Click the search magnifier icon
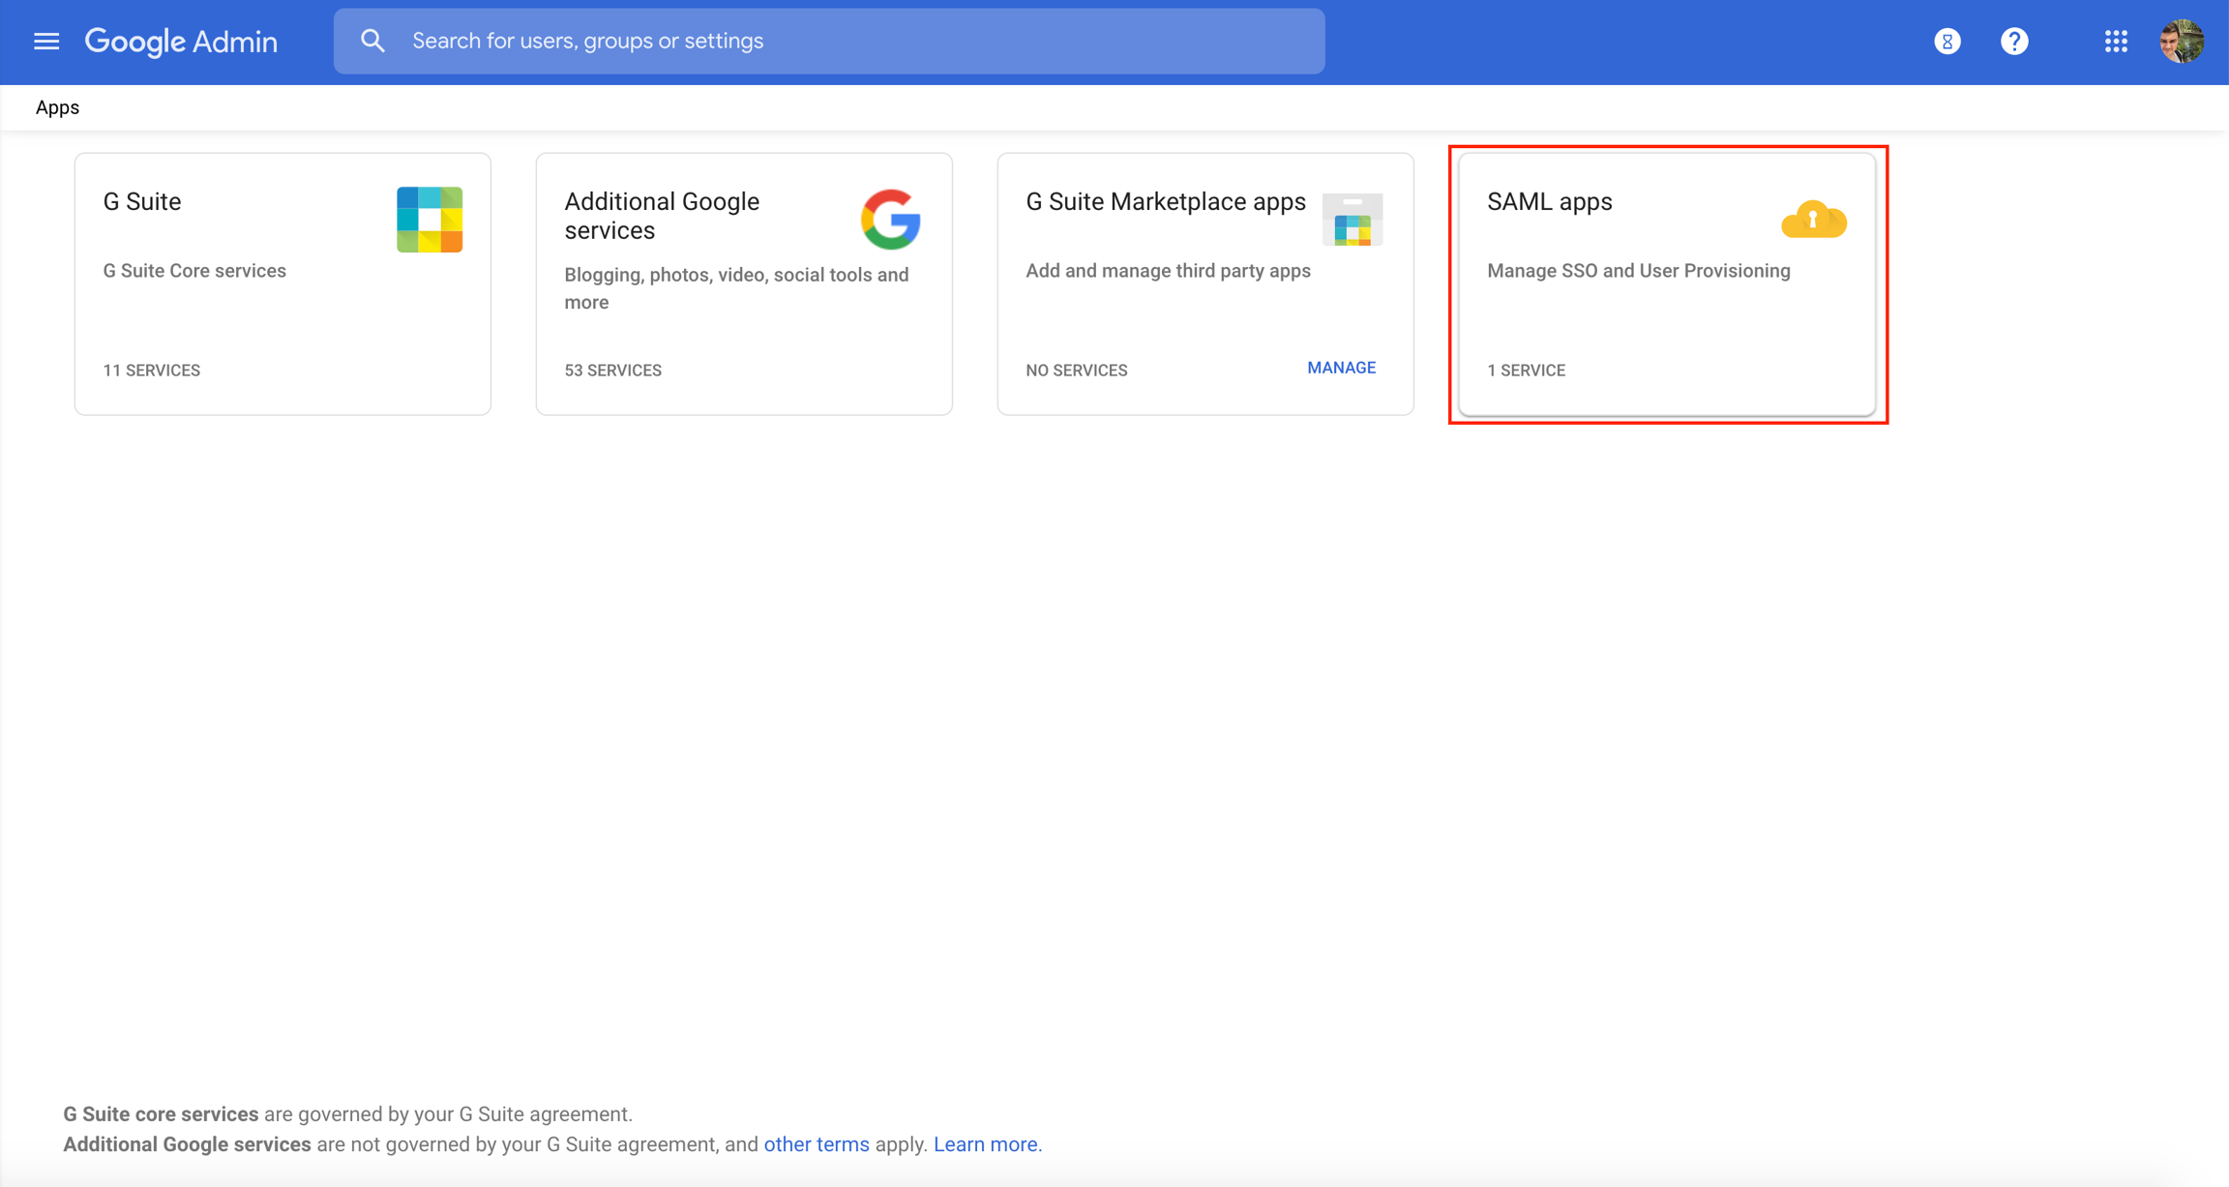Viewport: 2229px width, 1187px height. click(x=372, y=41)
